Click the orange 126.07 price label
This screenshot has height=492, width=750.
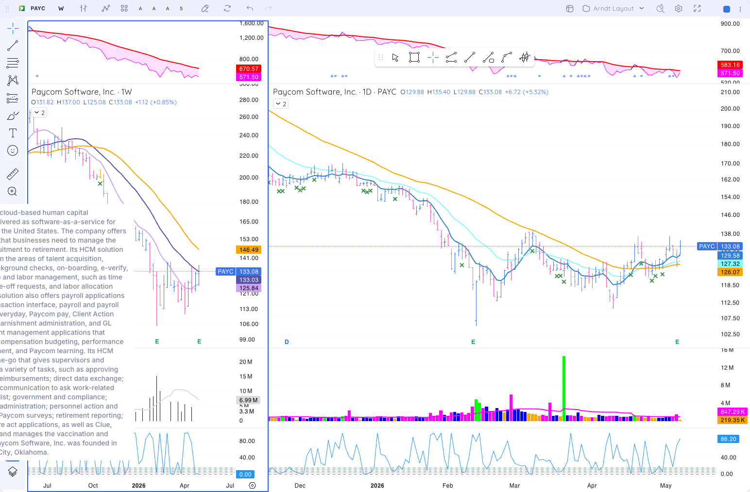[x=730, y=272]
